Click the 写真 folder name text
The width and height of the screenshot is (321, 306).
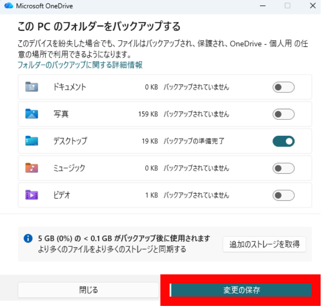pos(61,114)
